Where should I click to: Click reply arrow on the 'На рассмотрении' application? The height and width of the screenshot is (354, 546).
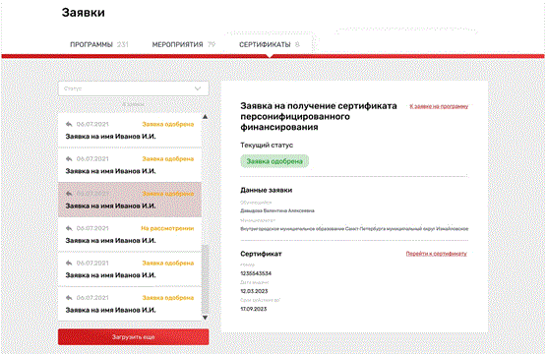pyautogui.click(x=69, y=228)
